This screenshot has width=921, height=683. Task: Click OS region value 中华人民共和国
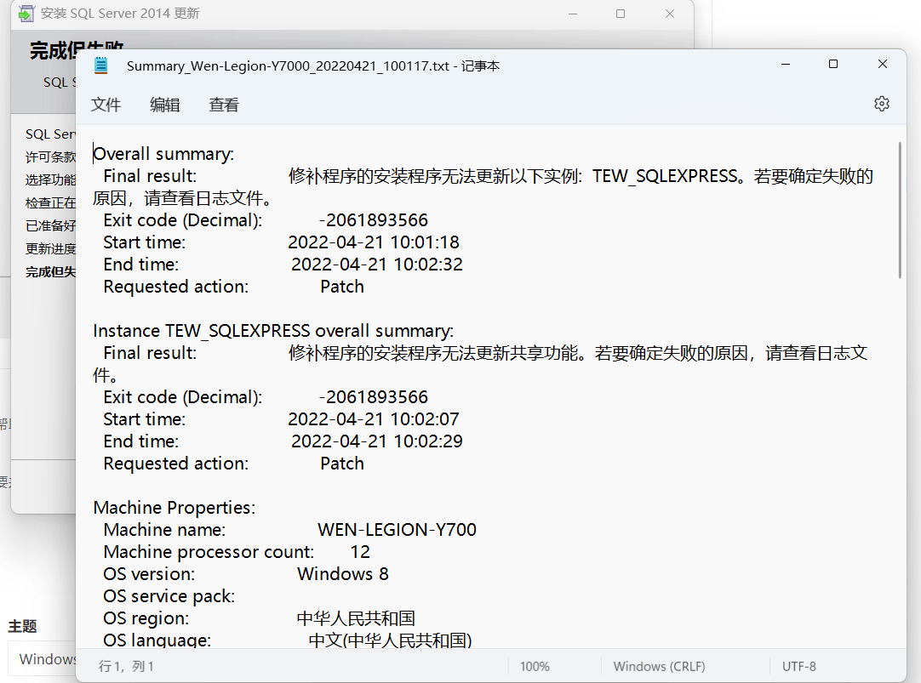[x=356, y=618]
